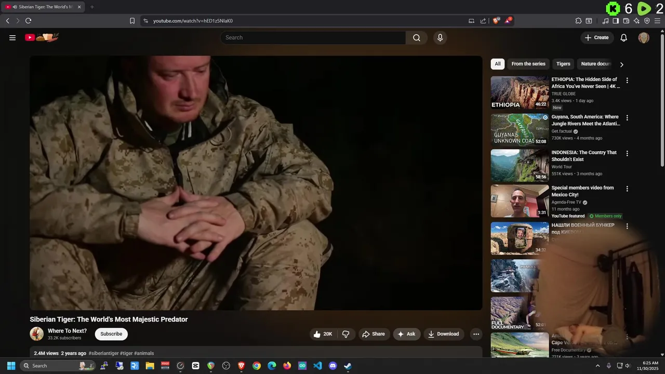Click the #siberiantiger hashtag

click(x=103, y=353)
